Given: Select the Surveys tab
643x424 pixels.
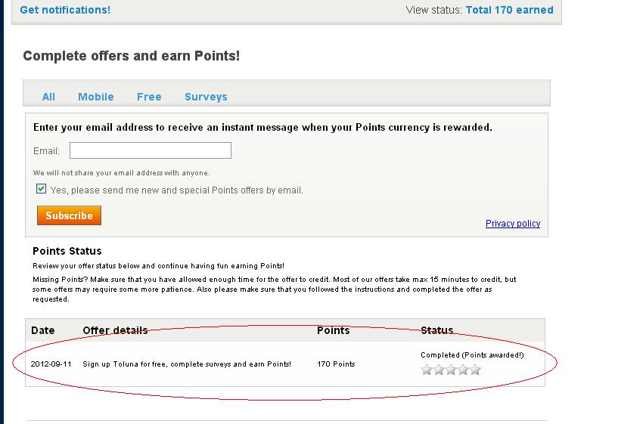Looking at the screenshot, I should (206, 97).
